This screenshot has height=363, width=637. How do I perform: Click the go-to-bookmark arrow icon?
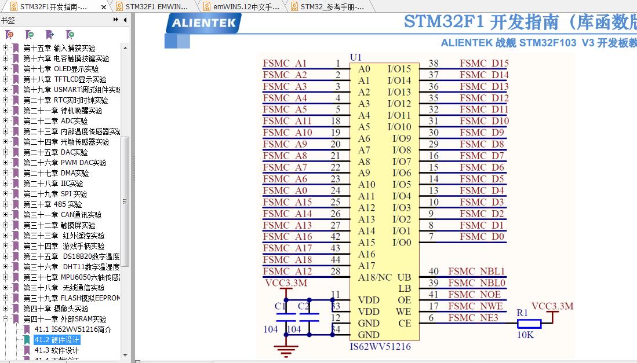[50, 35]
